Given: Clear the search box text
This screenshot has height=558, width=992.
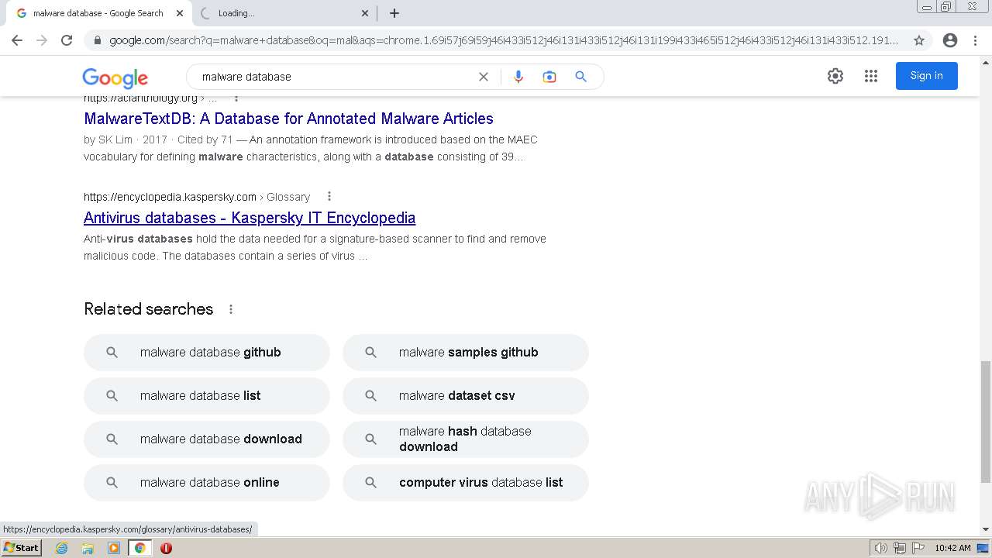Looking at the screenshot, I should 484,77.
